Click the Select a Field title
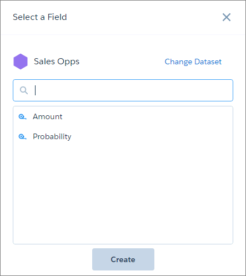246x276 pixels. coord(40,17)
